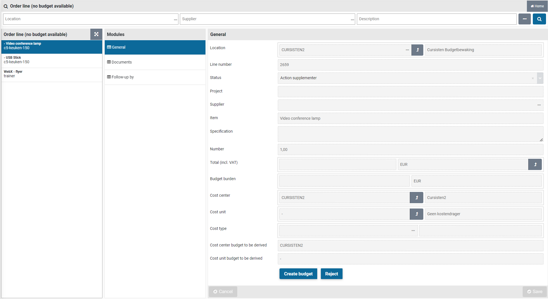548x299 pixels.
Task: Open the Documents module
Action: tap(122, 62)
